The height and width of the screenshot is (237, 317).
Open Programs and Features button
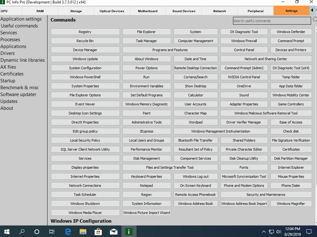coord(170,50)
